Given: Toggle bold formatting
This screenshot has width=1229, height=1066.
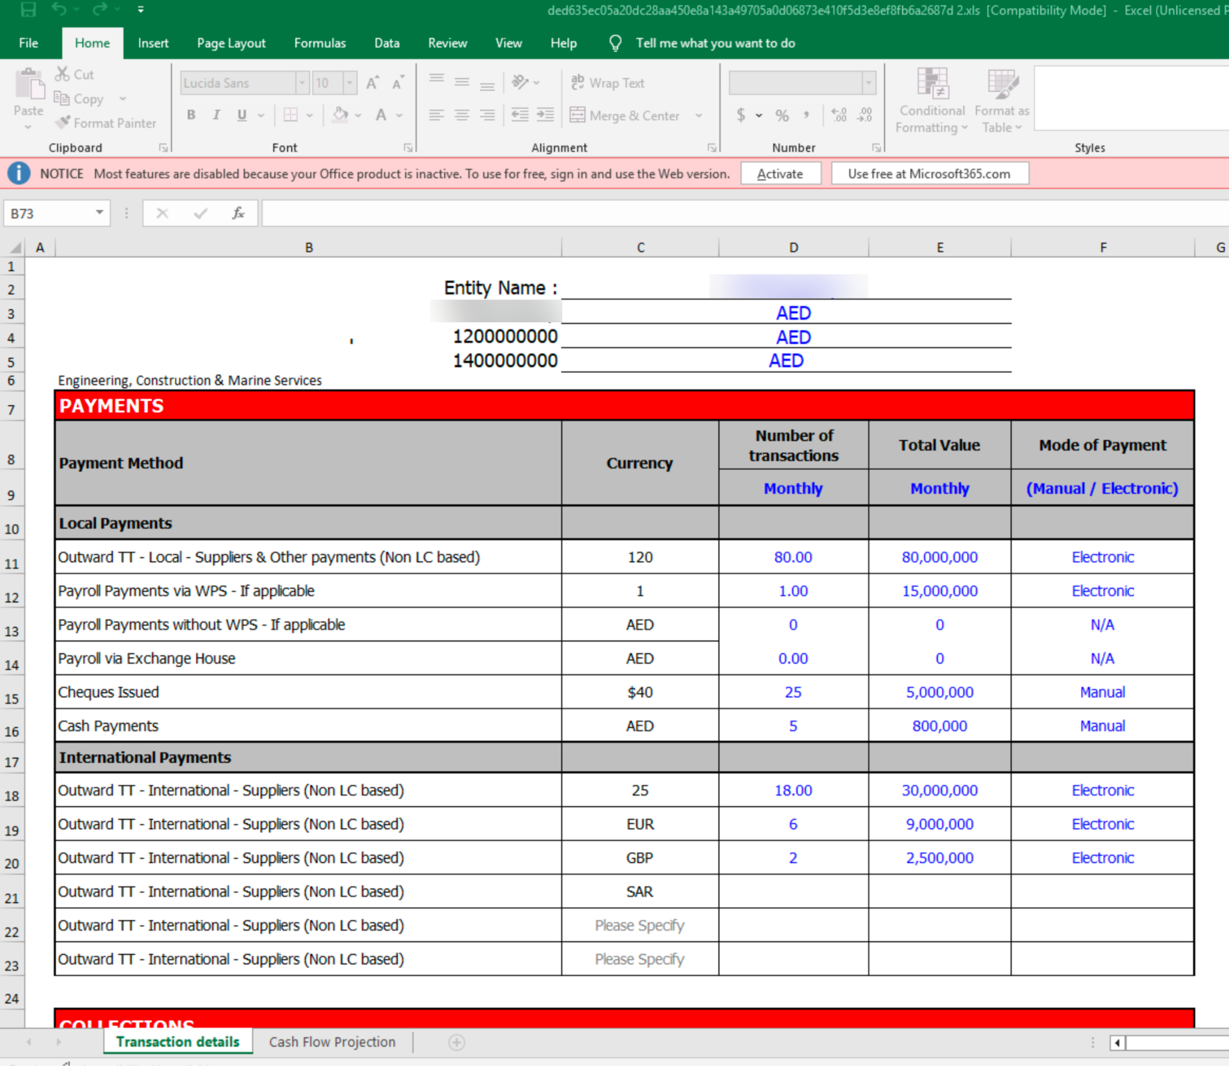Looking at the screenshot, I should 191,115.
